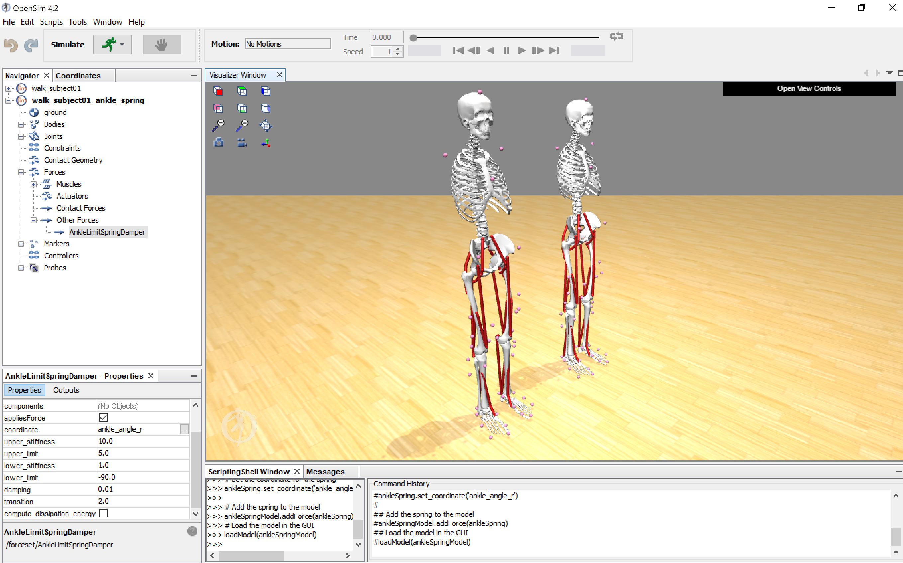Expand the Joints tree node
The image size is (903, 563).
[21, 136]
